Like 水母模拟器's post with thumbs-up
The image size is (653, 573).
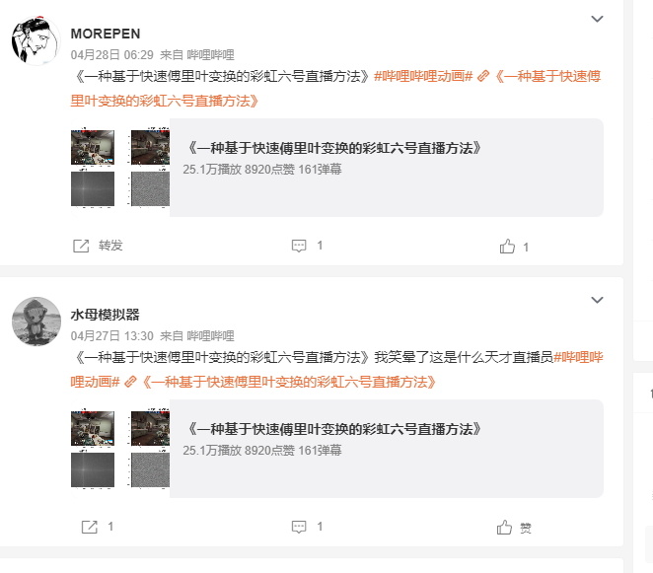504,528
